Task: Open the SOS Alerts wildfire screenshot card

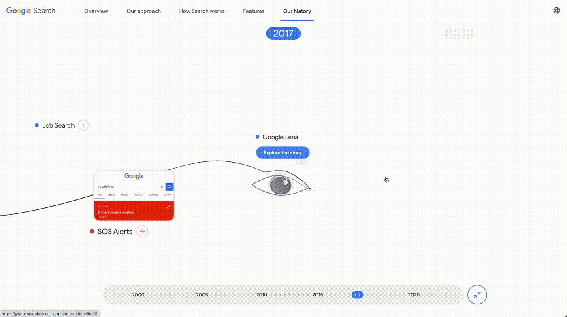Action: [x=134, y=196]
